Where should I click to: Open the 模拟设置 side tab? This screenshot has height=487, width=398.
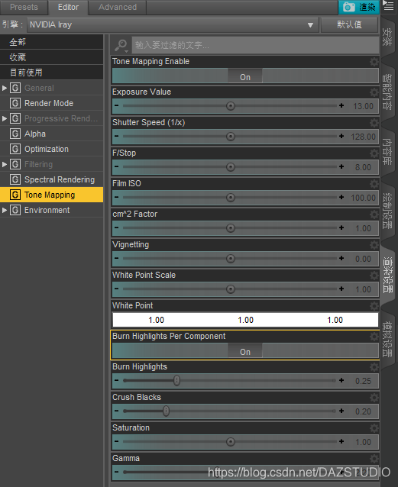pyautogui.click(x=388, y=339)
